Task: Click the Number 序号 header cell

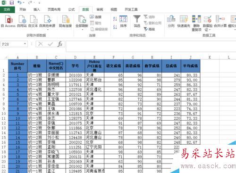Action: 17,66
